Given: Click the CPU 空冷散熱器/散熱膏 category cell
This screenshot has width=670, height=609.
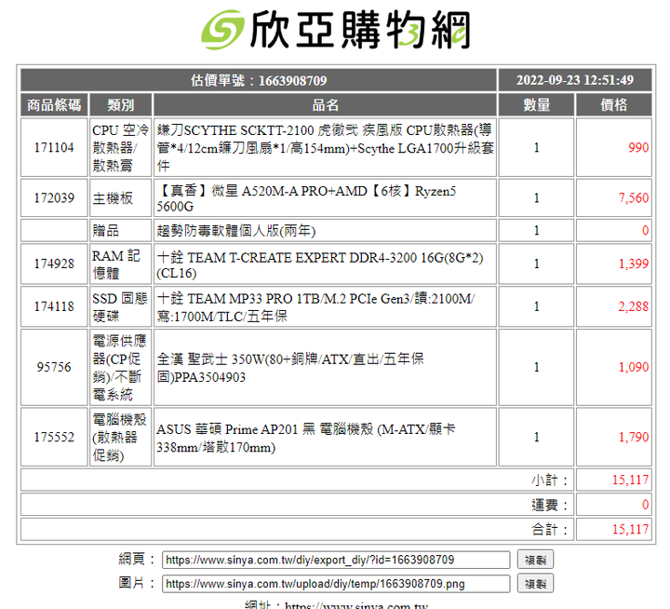Looking at the screenshot, I should point(120,147).
